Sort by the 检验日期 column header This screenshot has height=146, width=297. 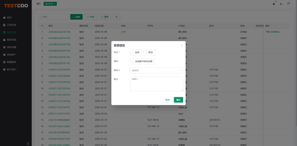[100, 26]
